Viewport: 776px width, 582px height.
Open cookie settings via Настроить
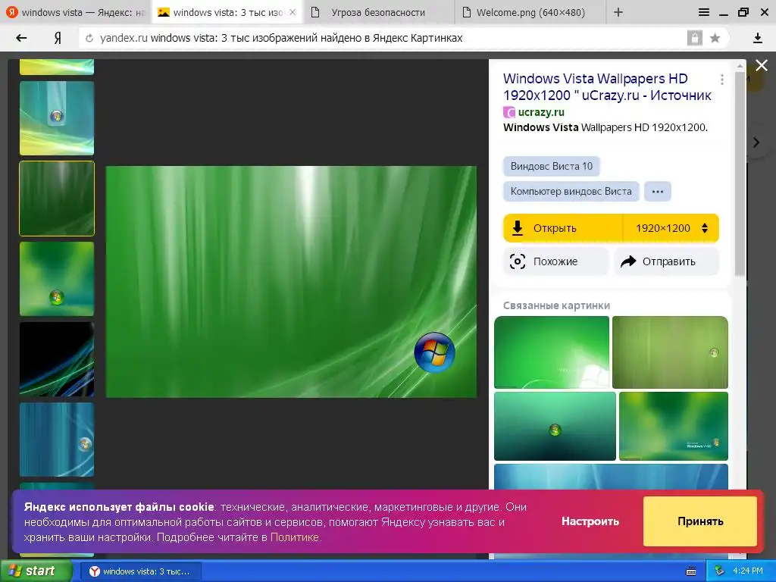click(590, 521)
